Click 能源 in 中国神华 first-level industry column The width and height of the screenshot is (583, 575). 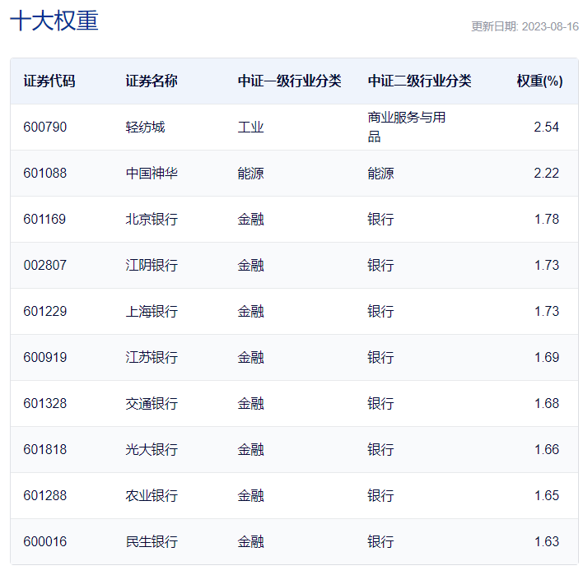click(x=250, y=173)
